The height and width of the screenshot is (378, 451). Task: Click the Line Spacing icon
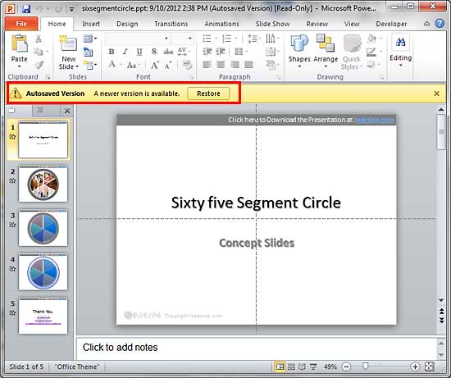[x=253, y=39]
